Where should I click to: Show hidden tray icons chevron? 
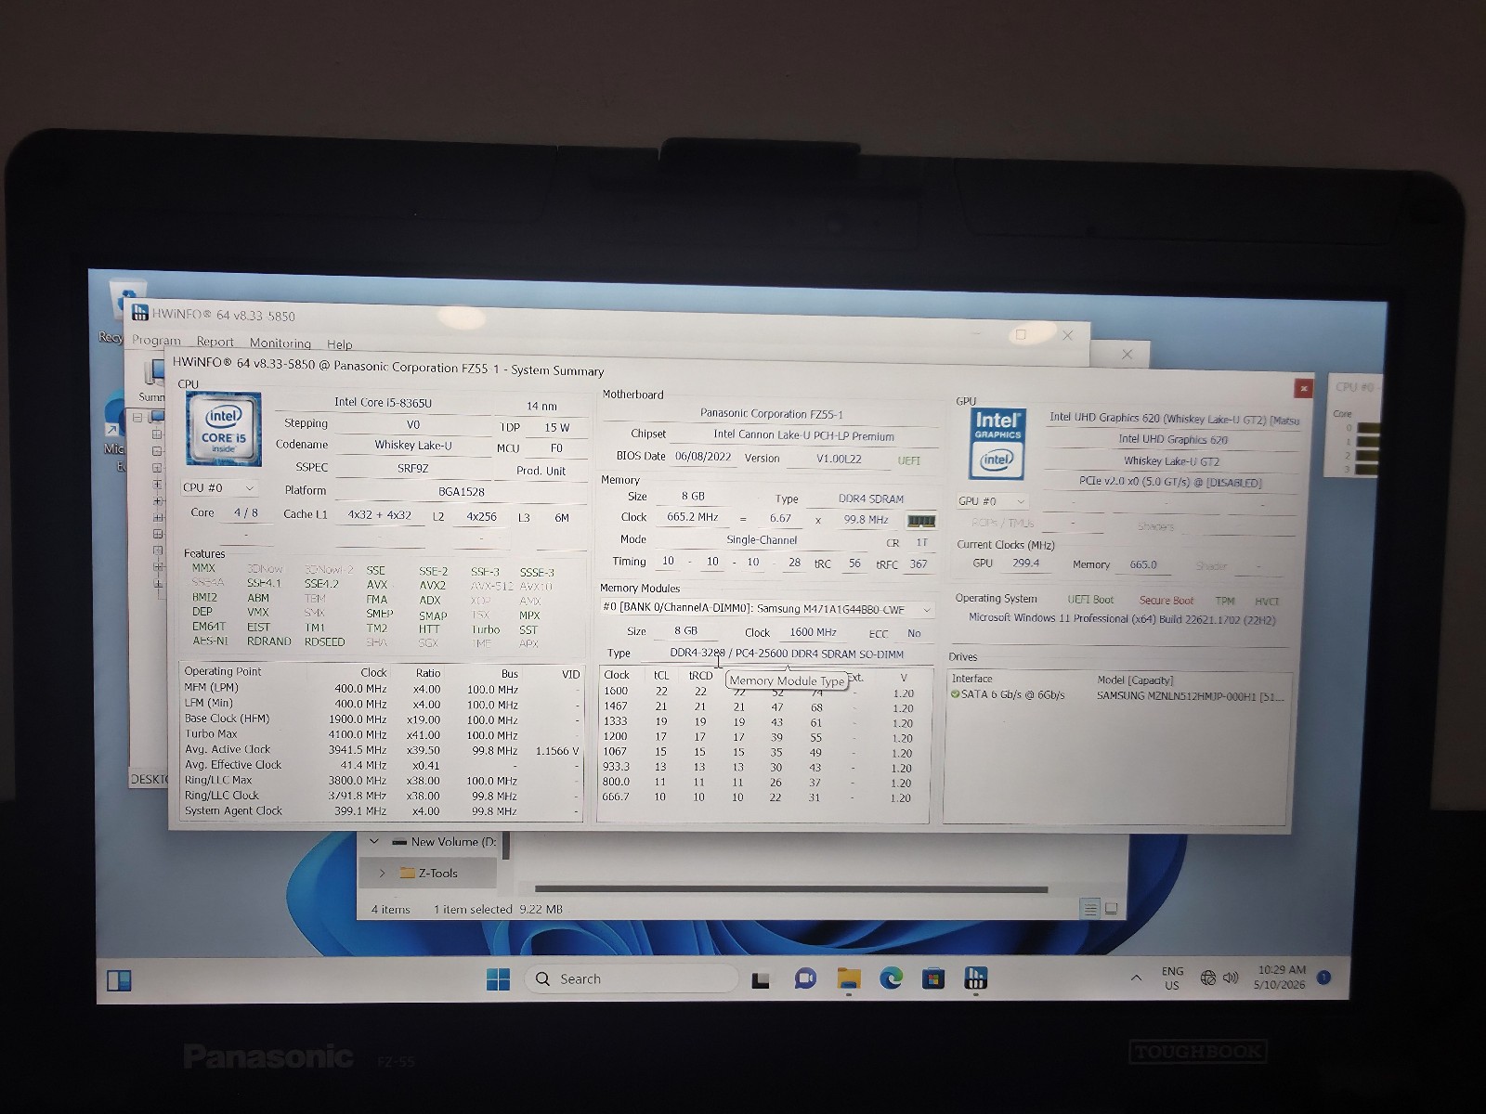(1135, 978)
